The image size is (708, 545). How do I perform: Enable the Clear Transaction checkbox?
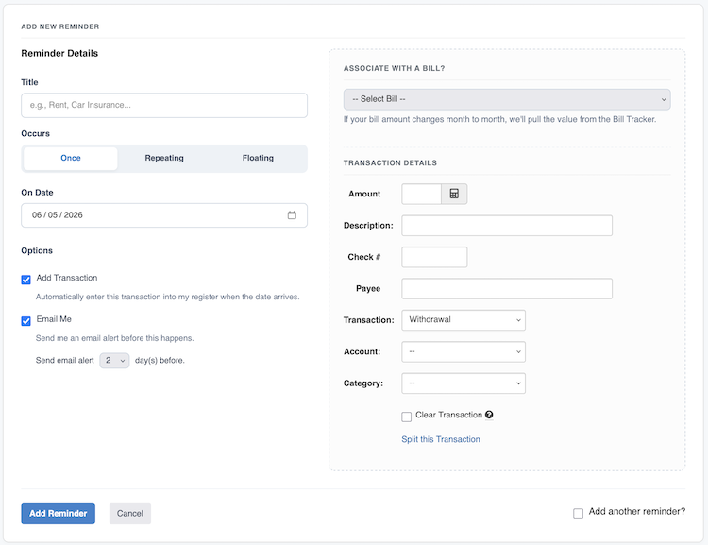(406, 417)
